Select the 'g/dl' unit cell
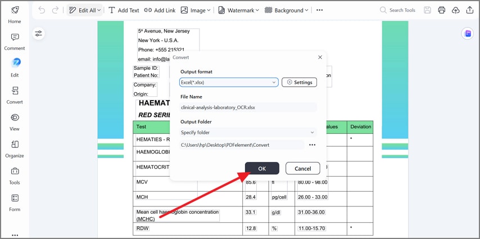 click(276, 212)
